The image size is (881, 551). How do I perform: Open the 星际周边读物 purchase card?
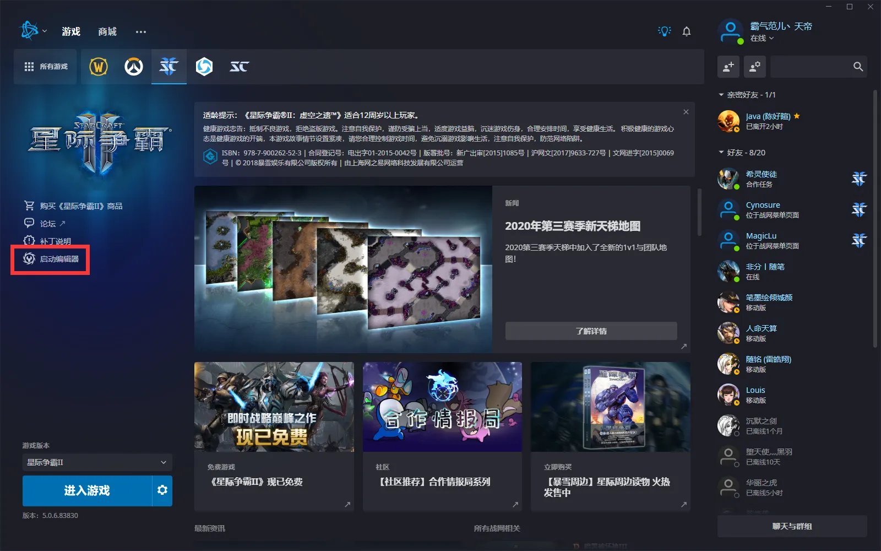click(611, 436)
